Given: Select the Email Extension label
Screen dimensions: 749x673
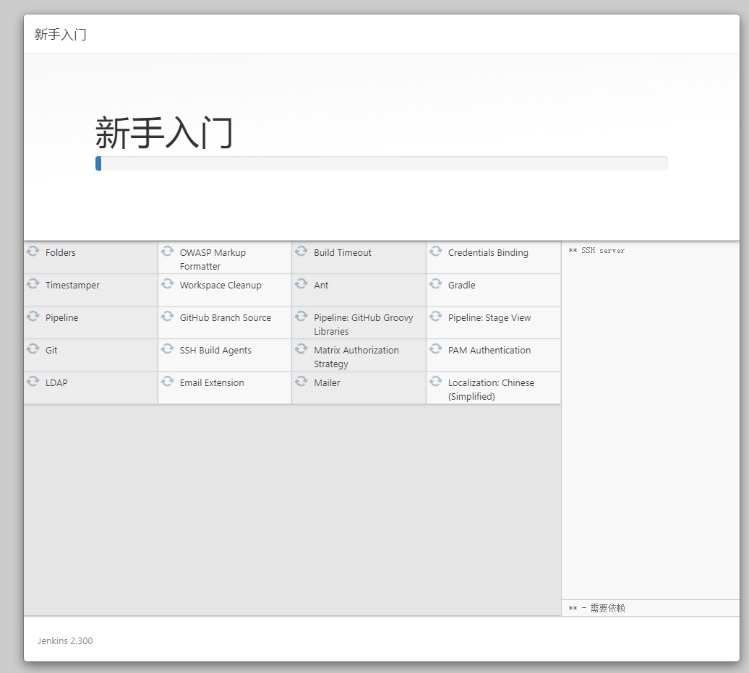Looking at the screenshot, I should [x=212, y=382].
